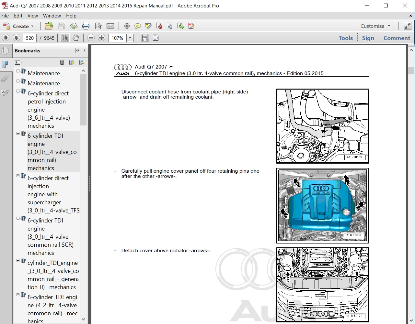Image resolution: width=415 pixels, height=324 pixels.
Task: Expand plus box of 8-cylinder_TDI_engine bookmark
Action: [x=18, y=295]
